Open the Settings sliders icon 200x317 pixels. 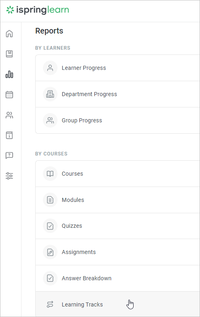pyautogui.click(x=9, y=176)
